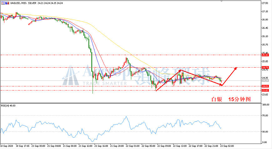Viewport: 272px width, 149px height.
Task: Click the 24.01 red price label
Action: [x=265, y=86]
